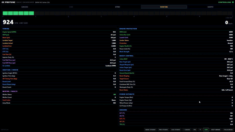
Task: Switch to the Graph tab
Action: click(210, 7)
